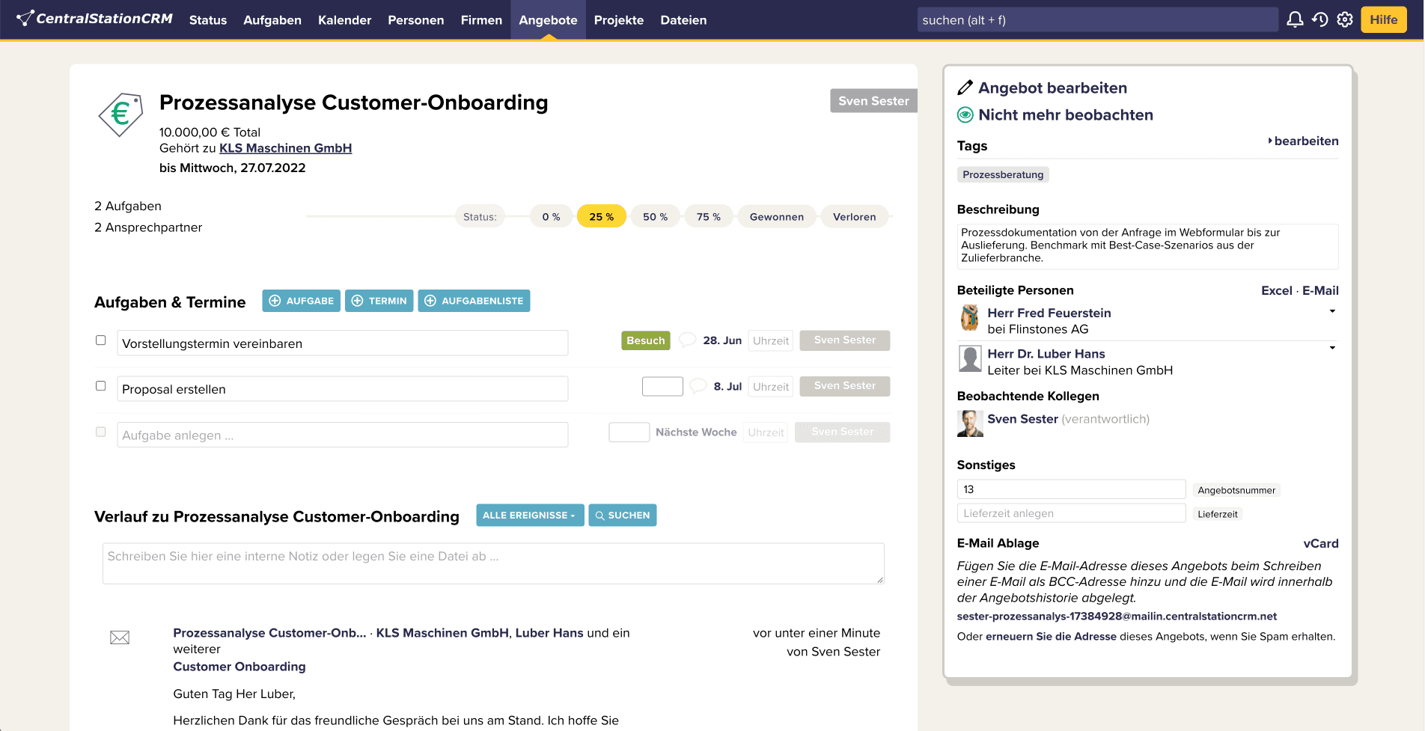Open KLS Maschinen GmbH company link
The image size is (1425, 731).
pos(285,148)
